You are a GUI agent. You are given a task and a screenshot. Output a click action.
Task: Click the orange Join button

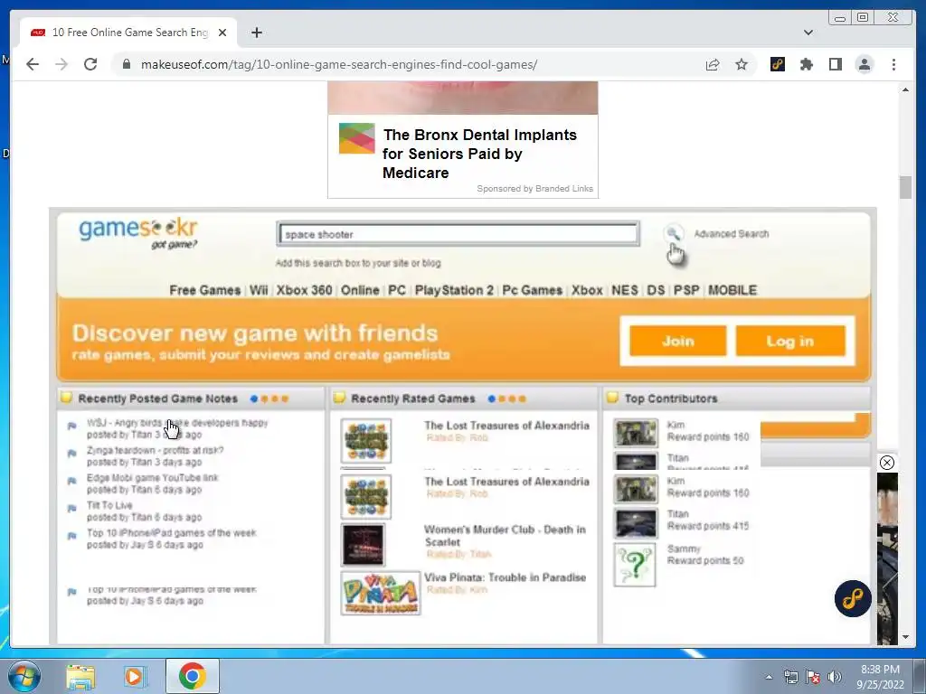pyautogui.click(x=678, y=341)
